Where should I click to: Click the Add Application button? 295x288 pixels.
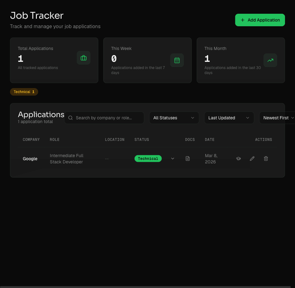pos(260,20)
